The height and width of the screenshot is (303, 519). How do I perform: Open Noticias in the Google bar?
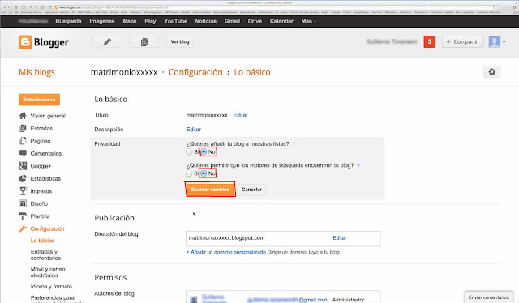click(x=205, y=21)
